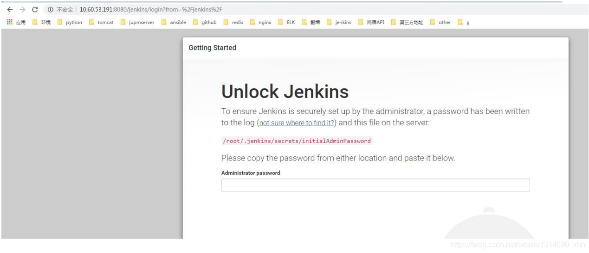The height and width of the screenshot is (253, 589).
Task: Open the github bookmark folder
Action: [205, 22]
